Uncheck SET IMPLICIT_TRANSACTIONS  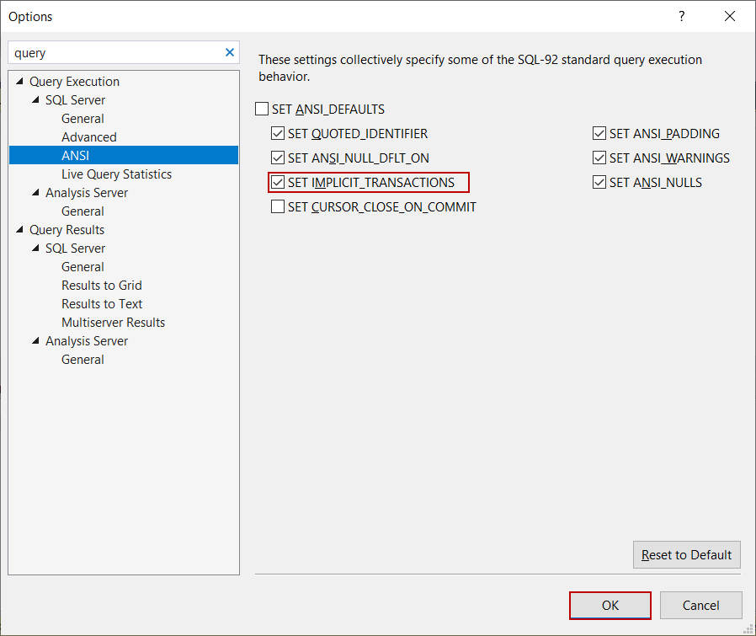[278, 182]
